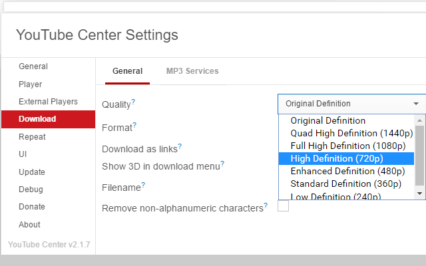Click help icon next to Show 3D in download menu

222,164
